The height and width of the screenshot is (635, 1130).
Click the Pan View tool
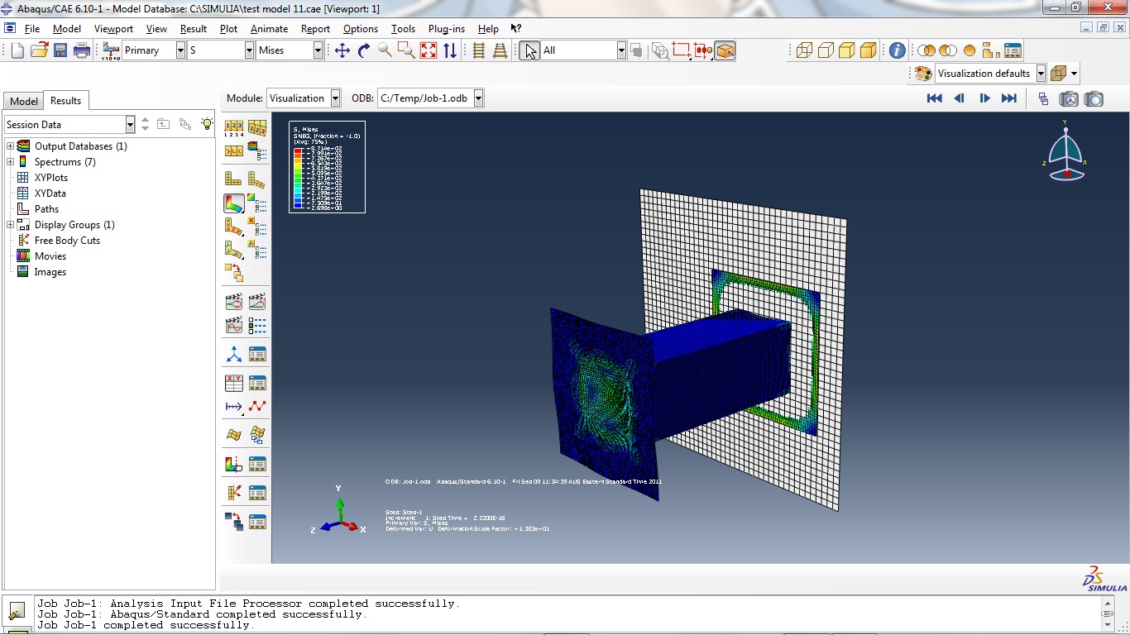point(342,50)
